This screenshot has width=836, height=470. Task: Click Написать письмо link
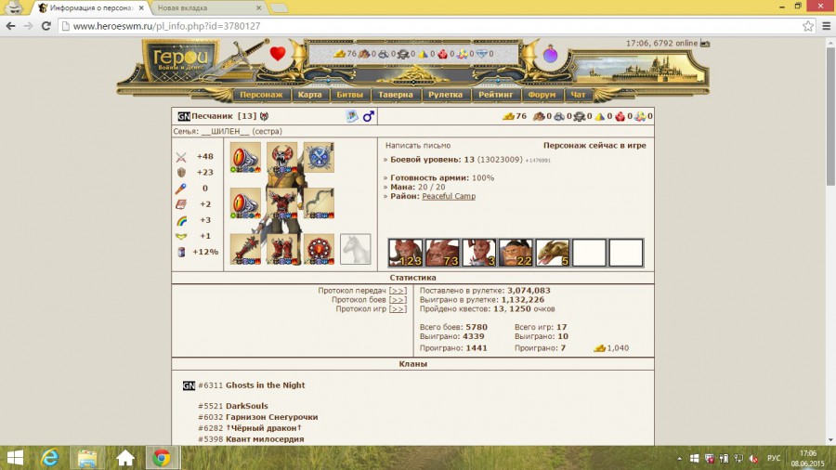[418, 146]
